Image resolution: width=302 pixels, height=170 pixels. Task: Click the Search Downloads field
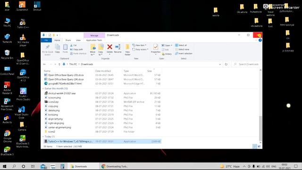click(246, 64)
